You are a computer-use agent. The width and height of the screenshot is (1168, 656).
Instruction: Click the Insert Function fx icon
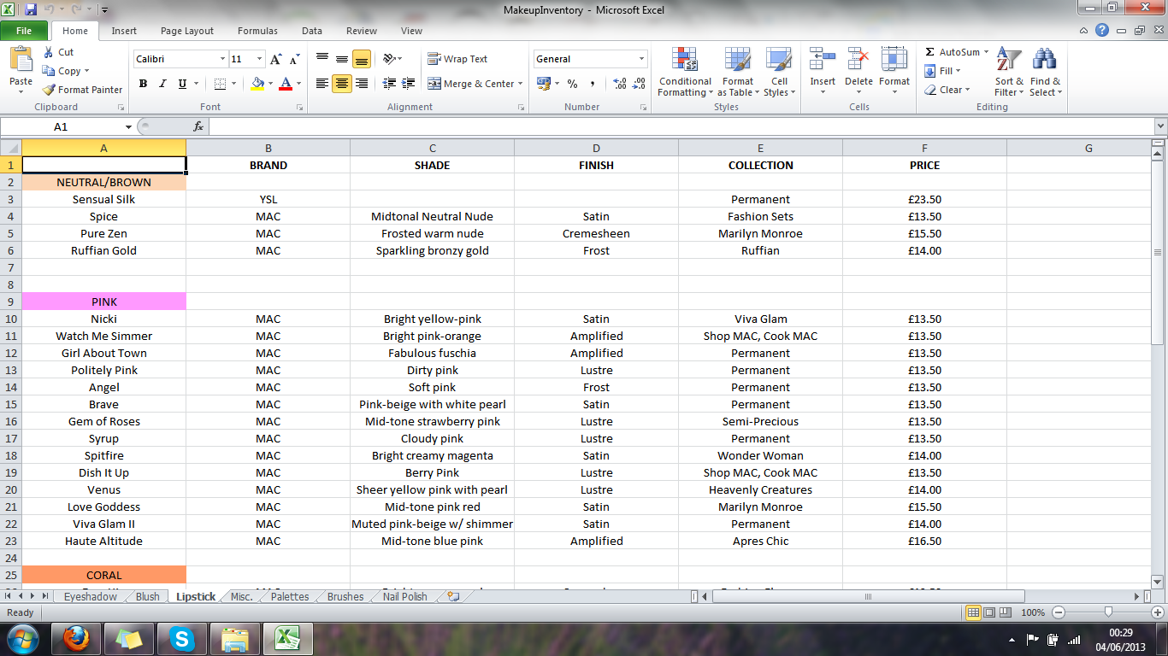[198, 126]
